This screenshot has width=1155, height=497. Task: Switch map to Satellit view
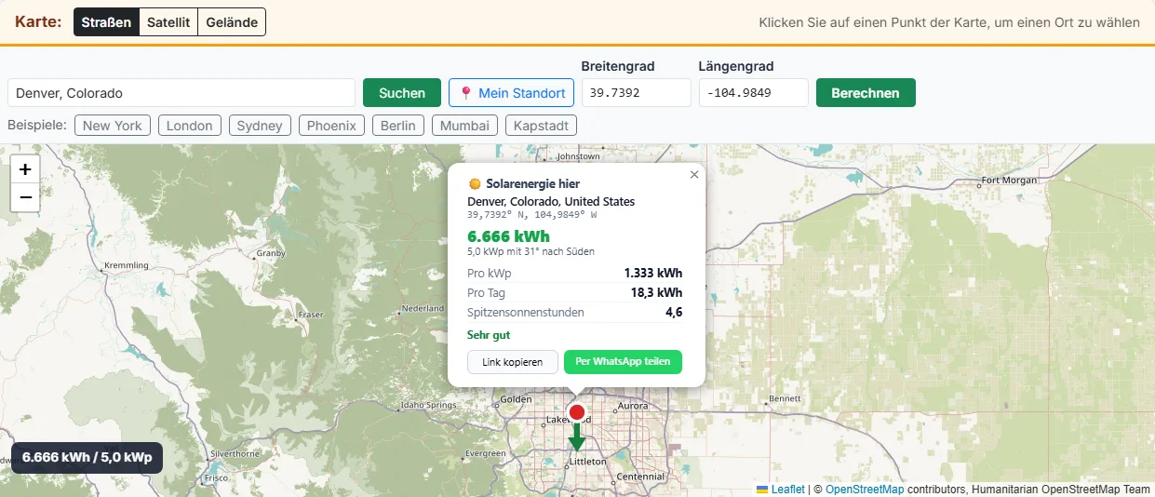point(168,21)
